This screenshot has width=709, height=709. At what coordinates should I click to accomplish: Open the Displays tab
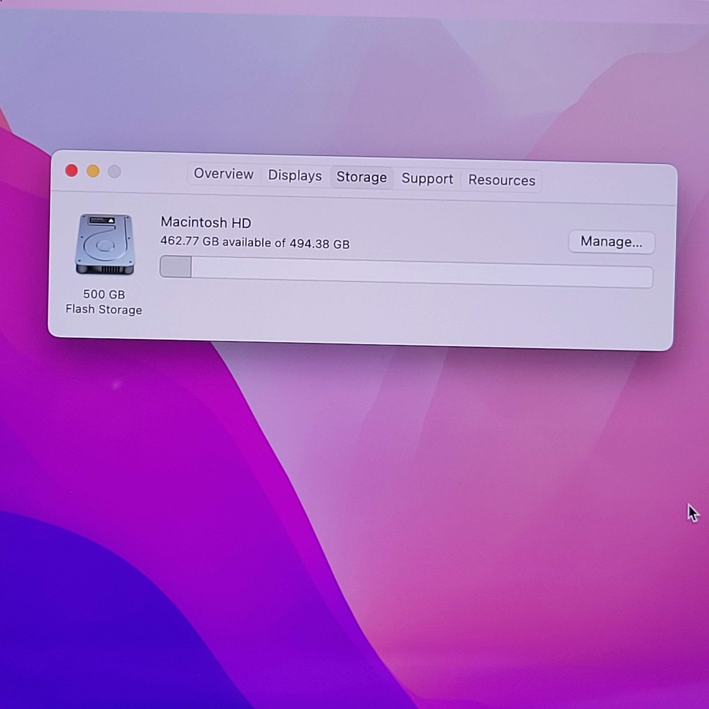point(295,175)
